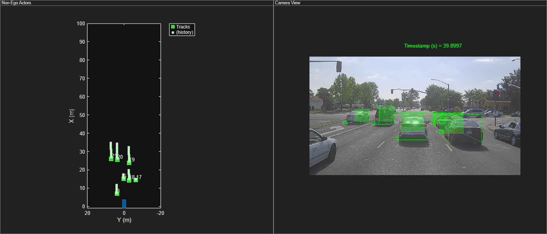Select the Camera View panel title
This screenshot has width=547, height=234.
(288, 3)
